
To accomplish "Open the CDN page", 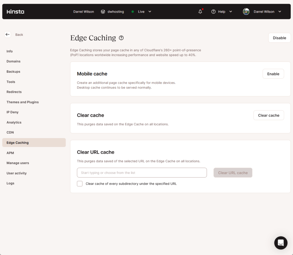I will tap(10, 132).
